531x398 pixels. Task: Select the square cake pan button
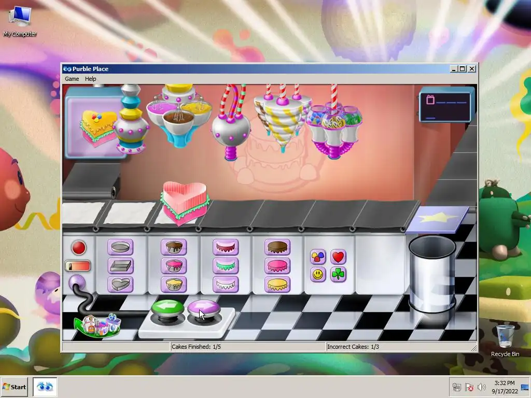pyautogui.click(x=120, y=266)
